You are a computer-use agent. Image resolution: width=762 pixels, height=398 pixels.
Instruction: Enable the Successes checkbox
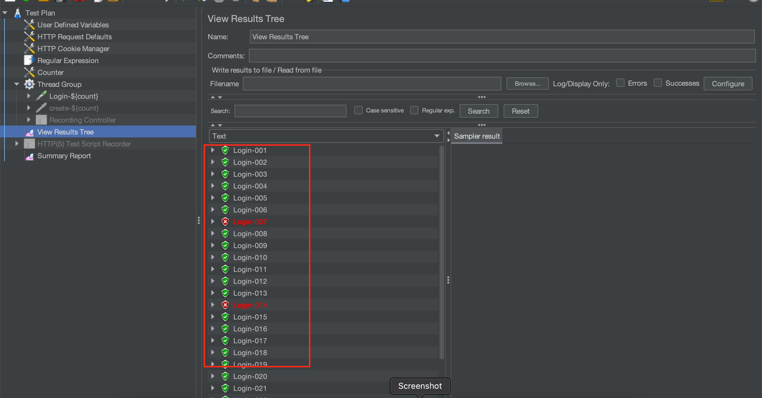click(x=658, y=83)
